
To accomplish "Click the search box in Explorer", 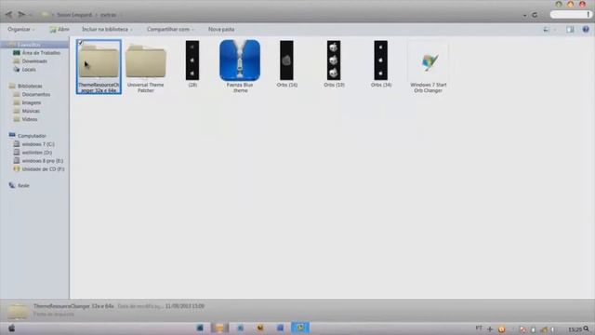I will [x=571, y=15].
